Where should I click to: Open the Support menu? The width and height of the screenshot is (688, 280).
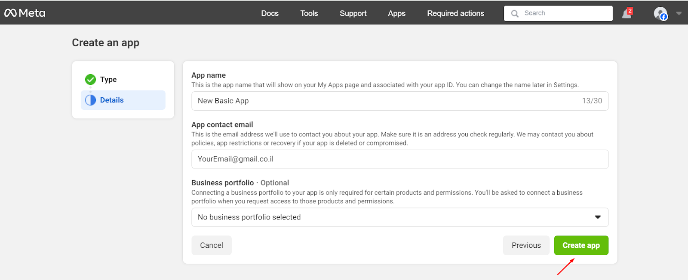click(353, 13)
